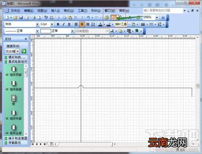Switch to the 页-1 page tab
Screen dimensions: 202x154
53,144
